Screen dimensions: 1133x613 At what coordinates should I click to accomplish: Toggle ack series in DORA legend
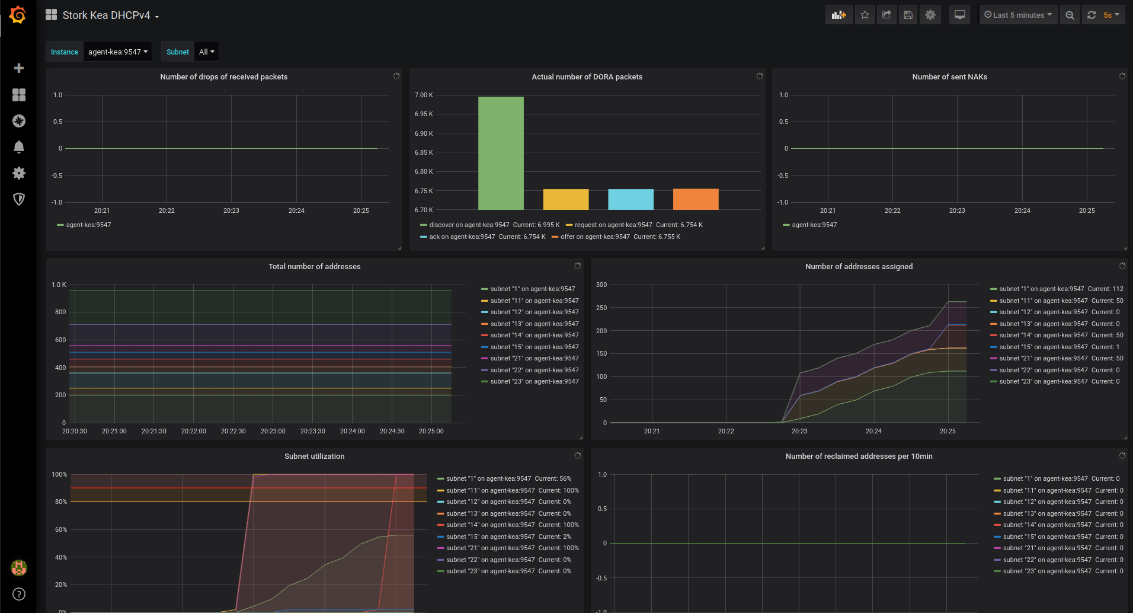[462, 237]
